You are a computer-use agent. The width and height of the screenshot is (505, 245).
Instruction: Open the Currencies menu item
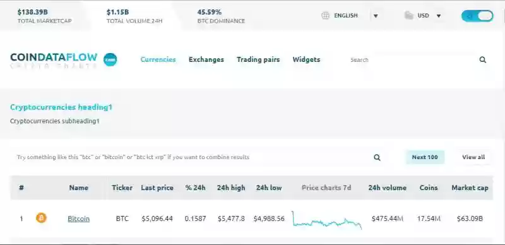[158, 59]
